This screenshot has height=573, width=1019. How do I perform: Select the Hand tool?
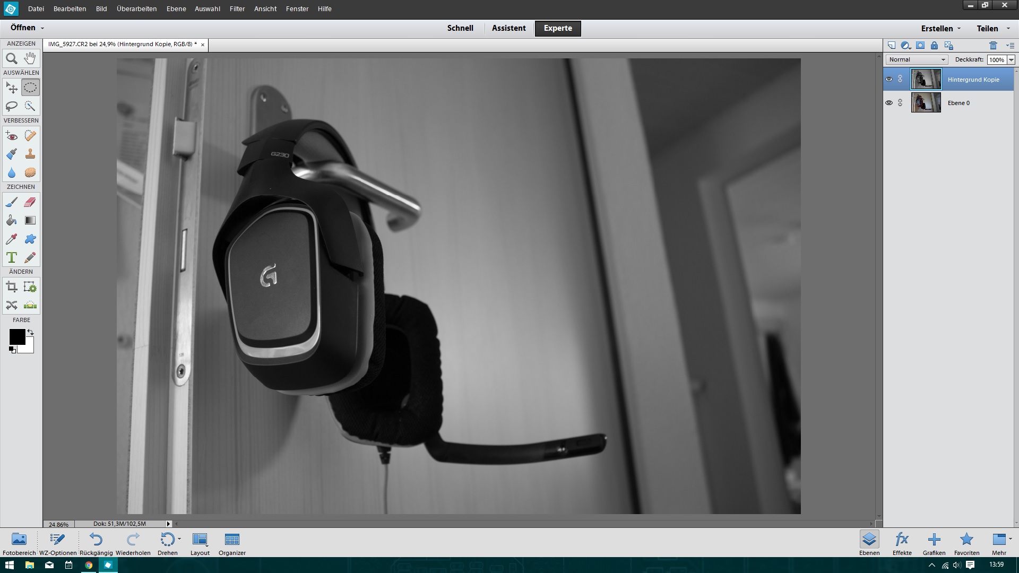click(x=30, y=58)
